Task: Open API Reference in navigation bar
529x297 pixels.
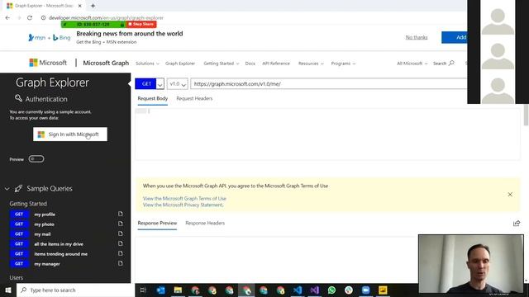Action: pyautogui.click(x=276, y=64)
